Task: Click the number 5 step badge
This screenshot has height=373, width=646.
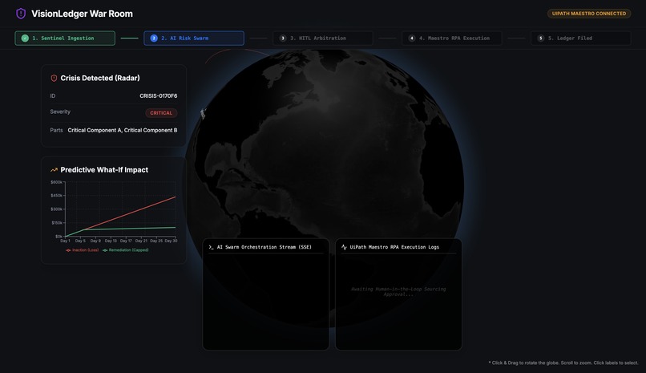Action: pyautogui.click(x=540, y=38)
